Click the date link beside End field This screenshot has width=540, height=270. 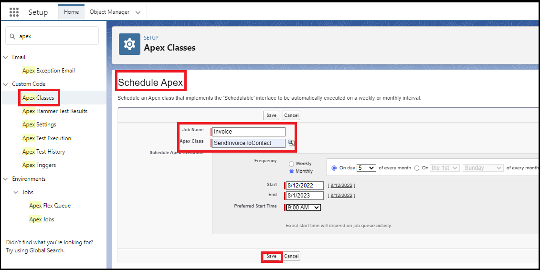click(x=341, y=196)
